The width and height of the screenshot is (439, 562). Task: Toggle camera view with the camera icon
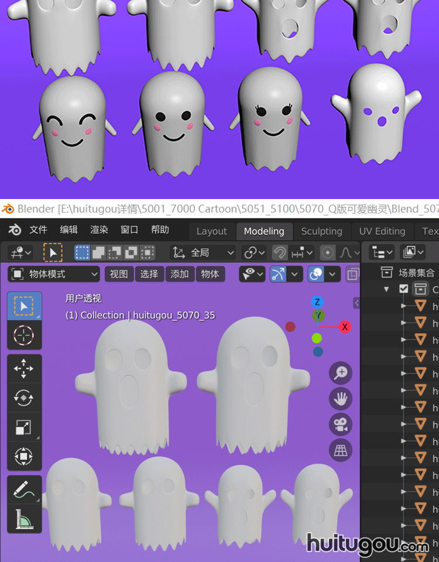[x=341, y=424]
